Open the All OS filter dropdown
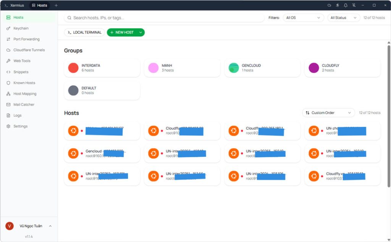The width and height of the screenshot is (391, 242). coord(303,18)
